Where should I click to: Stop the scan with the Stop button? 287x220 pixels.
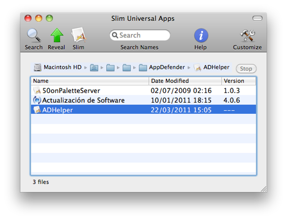click(246, 69)
